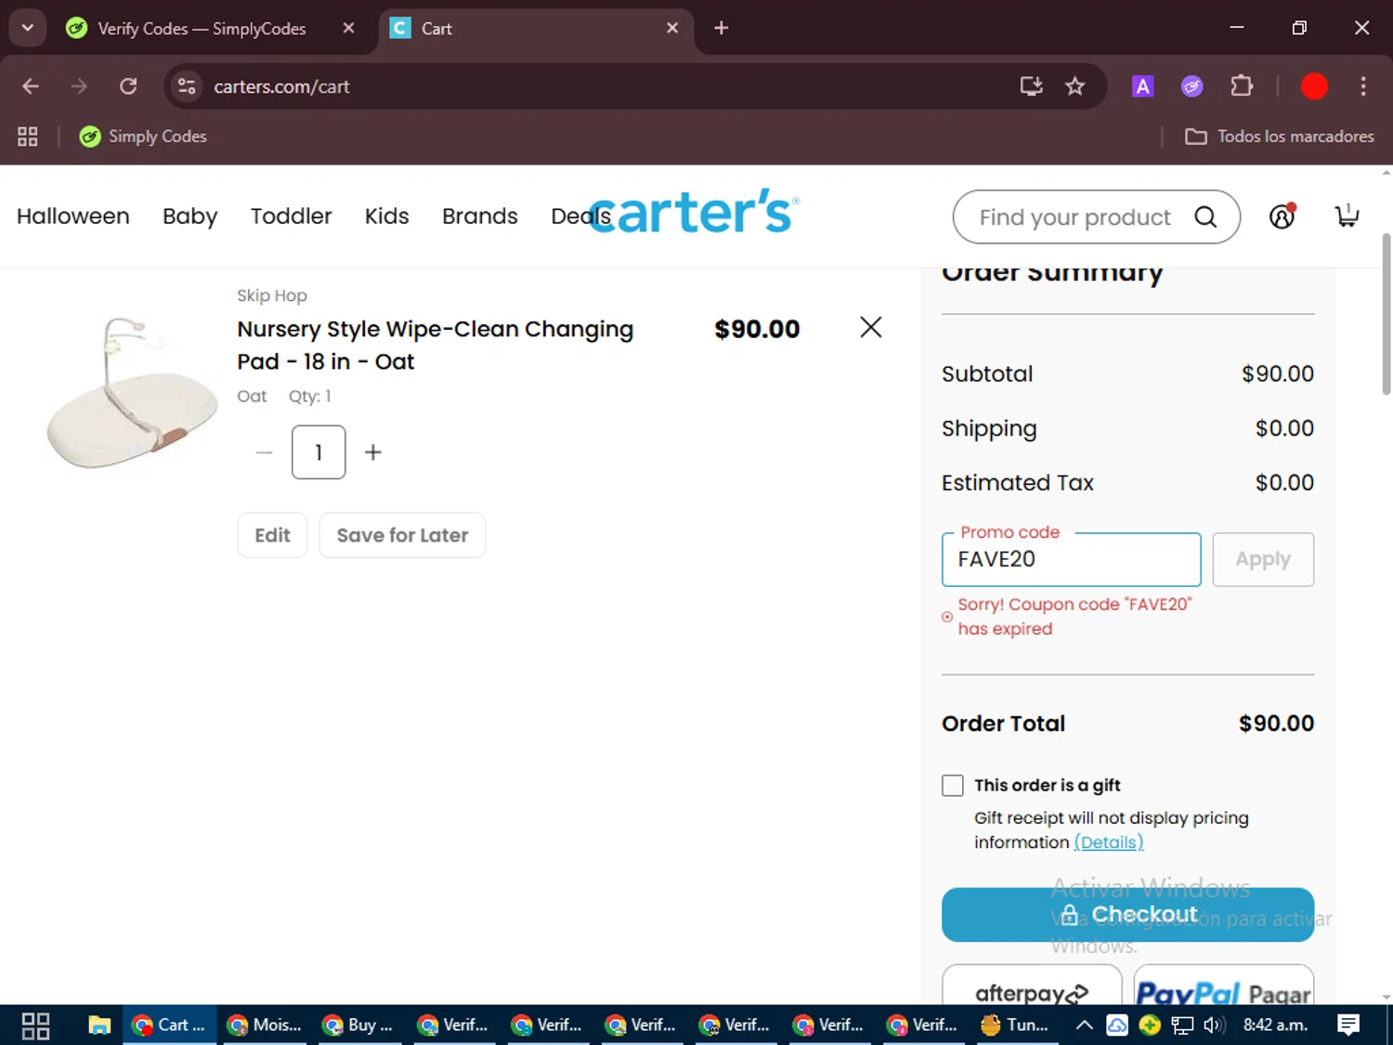The width and height of the screenshot is (1393, 1045).
Task: Open the Extensions puzzle menu
Action: coord(1242,86)
